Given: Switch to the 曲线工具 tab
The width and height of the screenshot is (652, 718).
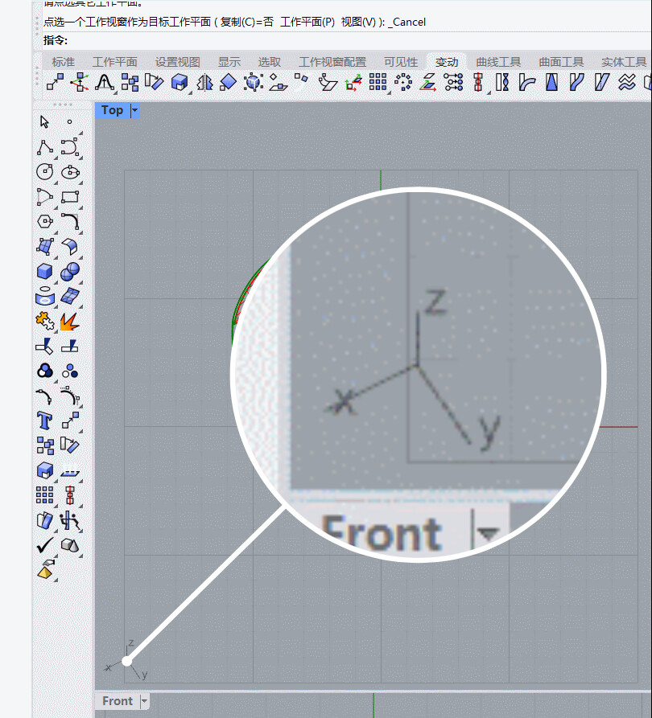Looking at the screenshot, I should click(x=498, y=62).
